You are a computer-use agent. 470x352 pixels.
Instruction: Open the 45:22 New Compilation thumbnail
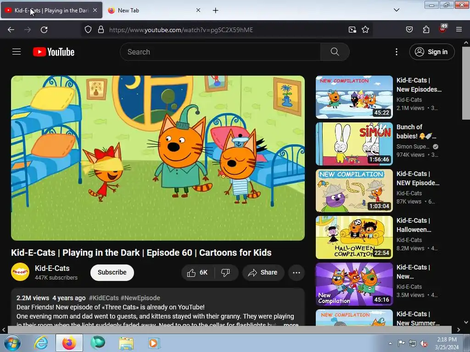[x=354, y=97]
